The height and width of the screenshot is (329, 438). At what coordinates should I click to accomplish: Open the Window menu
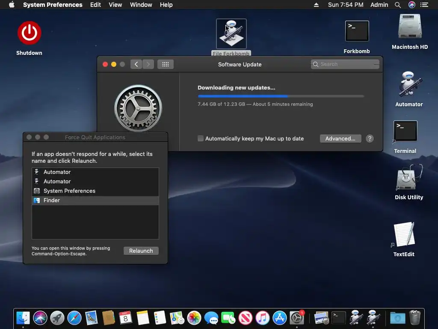tap(141, 5)
